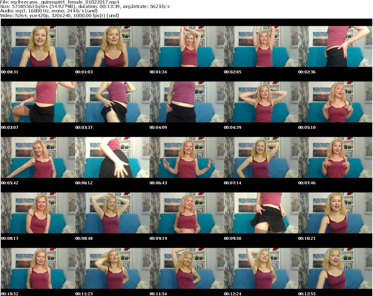The image size is (373, 296).
Task: Click the 00:12:55 timestamp label
Action: click(307, 294)
